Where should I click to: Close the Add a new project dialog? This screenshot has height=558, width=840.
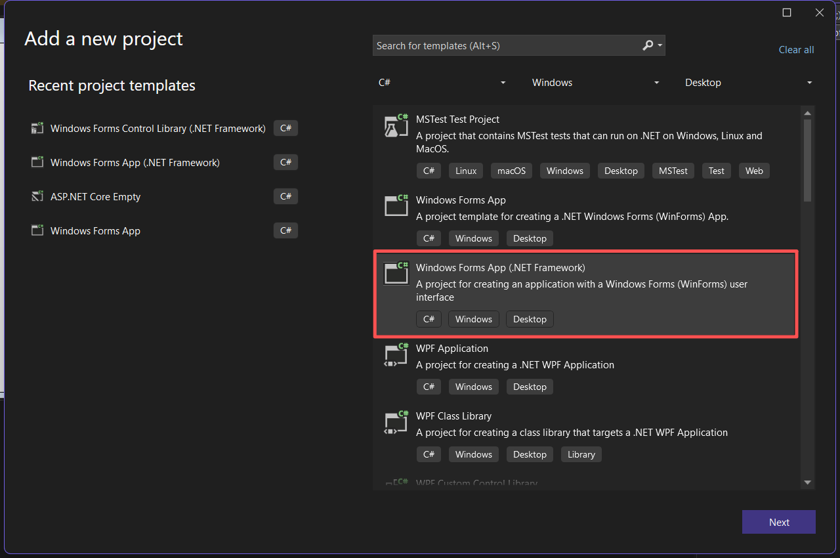pos(820,12)
